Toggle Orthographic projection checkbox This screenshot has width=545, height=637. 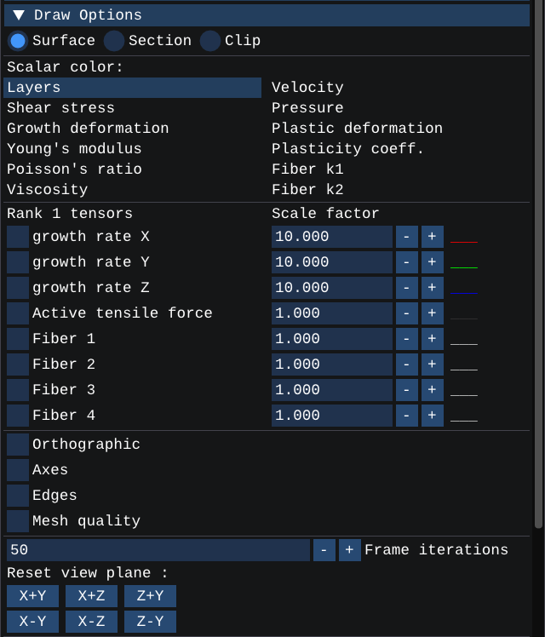(18, 445)
